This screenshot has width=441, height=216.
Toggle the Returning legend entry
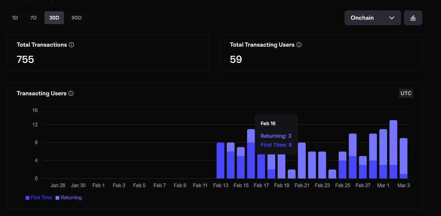68,198
